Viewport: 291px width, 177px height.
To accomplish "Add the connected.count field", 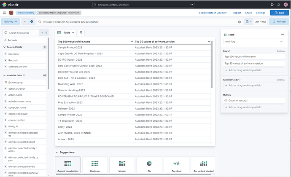I will [24, 114].
